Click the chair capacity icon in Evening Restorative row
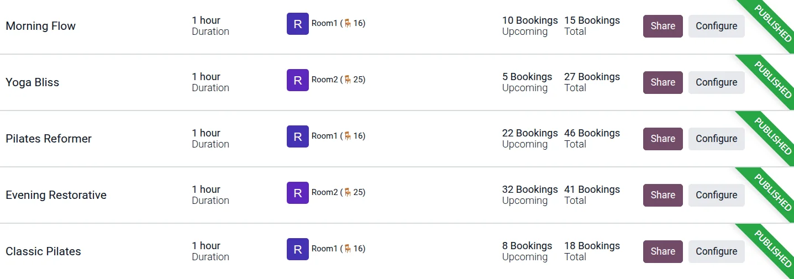 (348, 192)
